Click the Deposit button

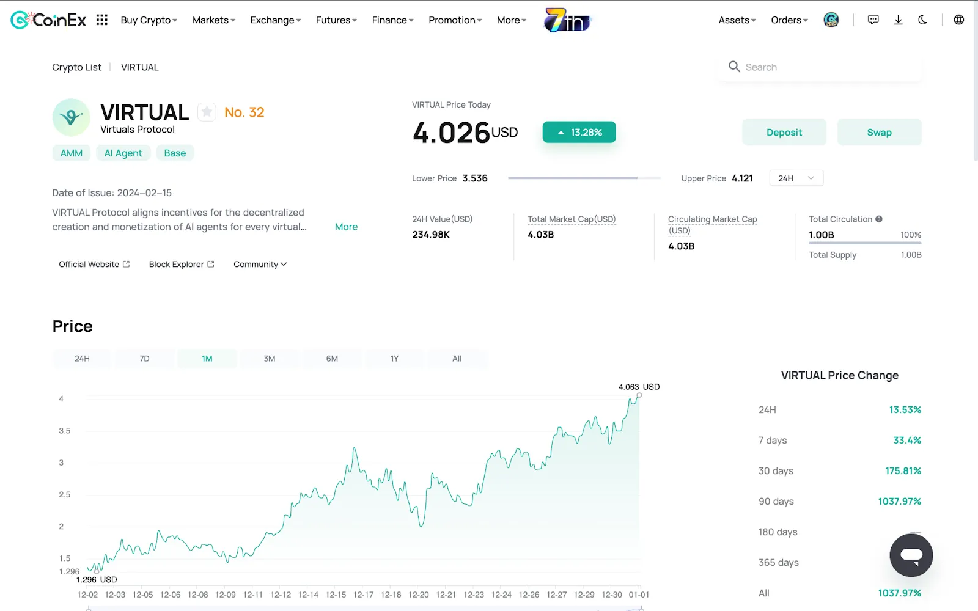(x=784, y=132)
